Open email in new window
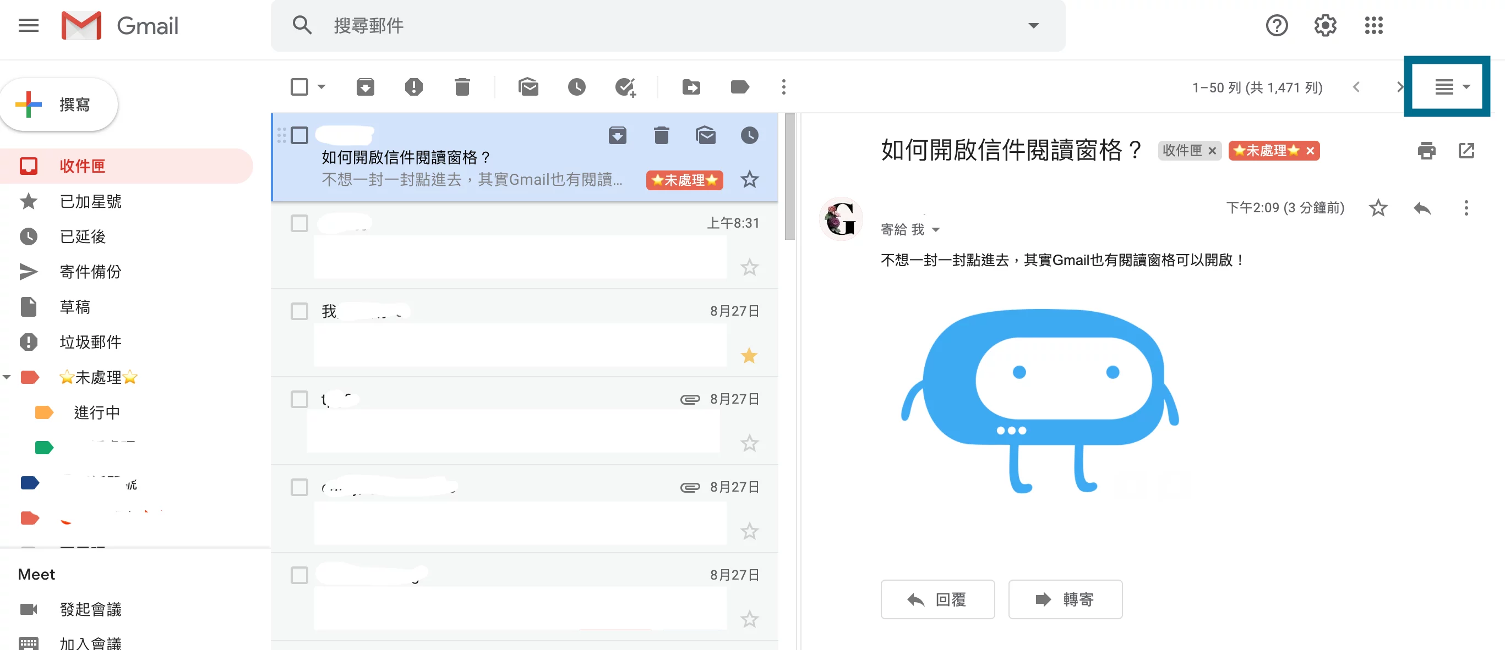 pos(1466,151)
